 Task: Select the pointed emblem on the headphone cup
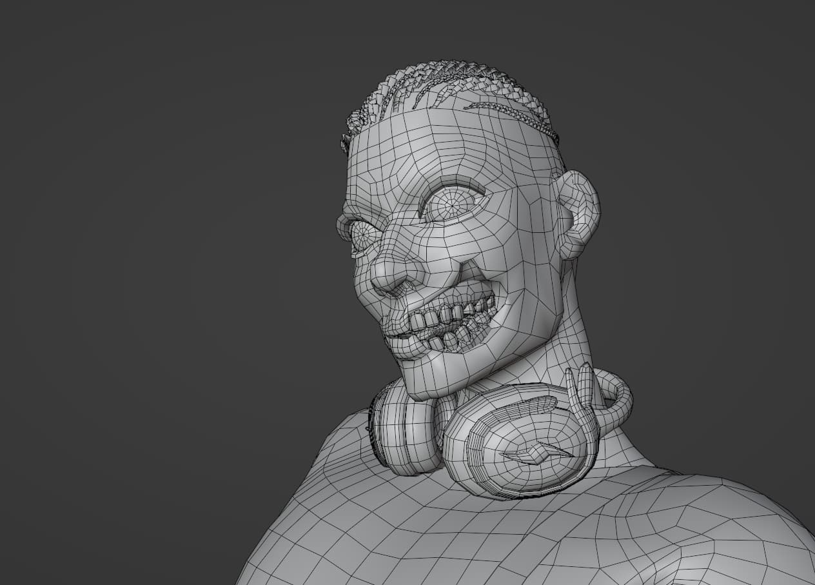[x=535, y=453]
